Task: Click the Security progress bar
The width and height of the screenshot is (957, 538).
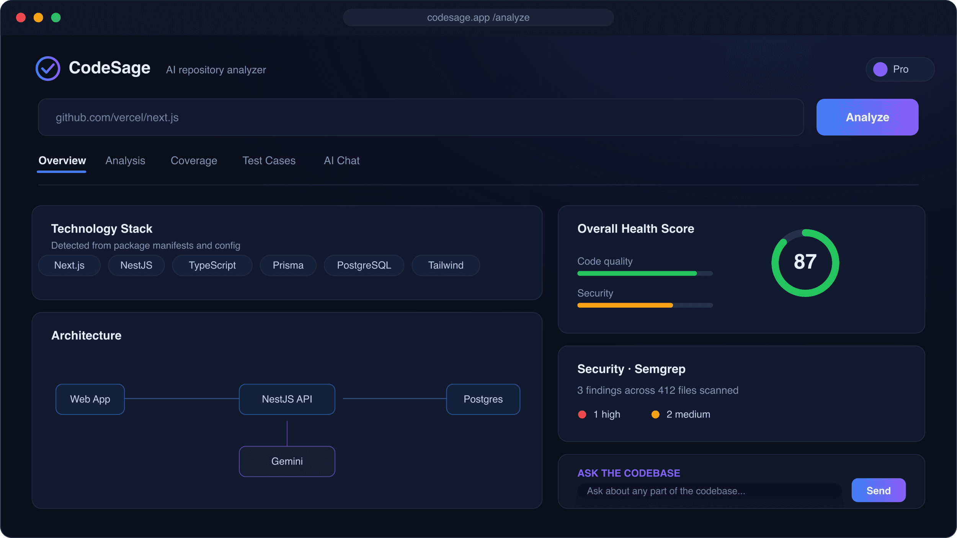Action: pos(645,305)
